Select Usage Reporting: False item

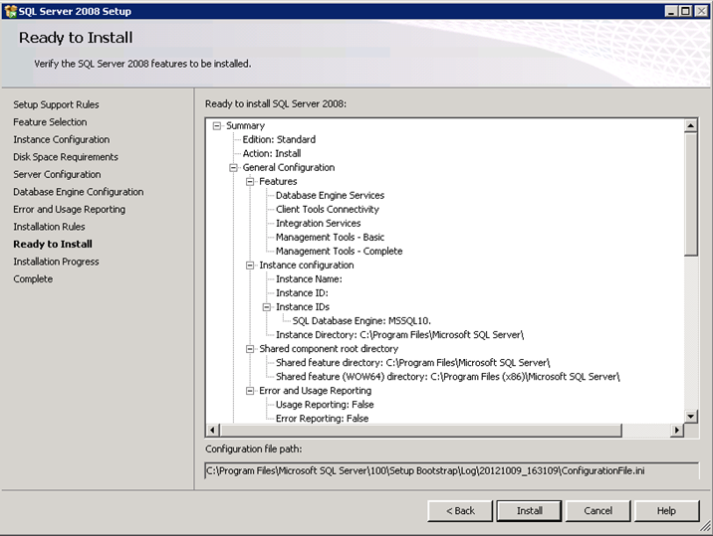(x=325, y=405)
